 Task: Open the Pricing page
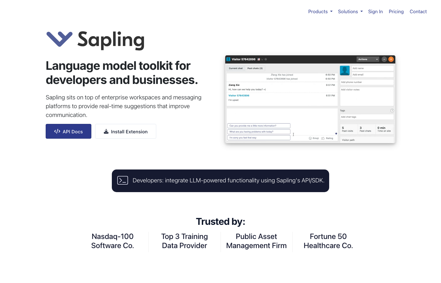point(396,12)
